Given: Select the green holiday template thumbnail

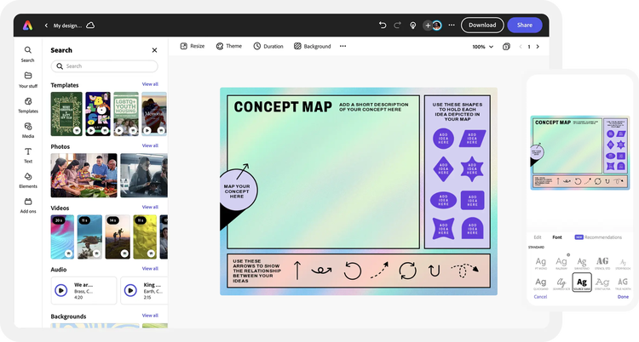Looking at the screenshot, I should tap(66, 114).
